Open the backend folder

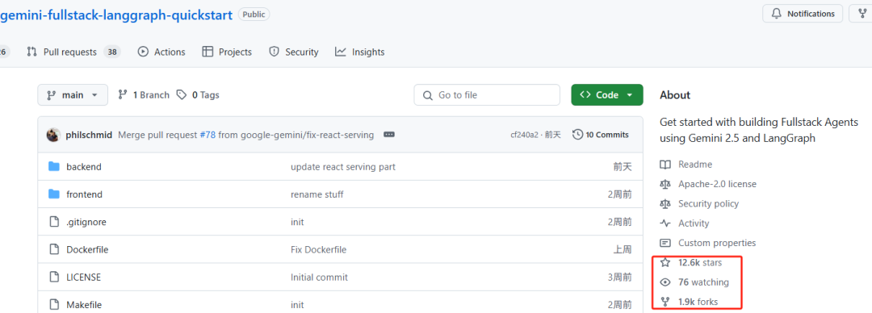(84, 167)
